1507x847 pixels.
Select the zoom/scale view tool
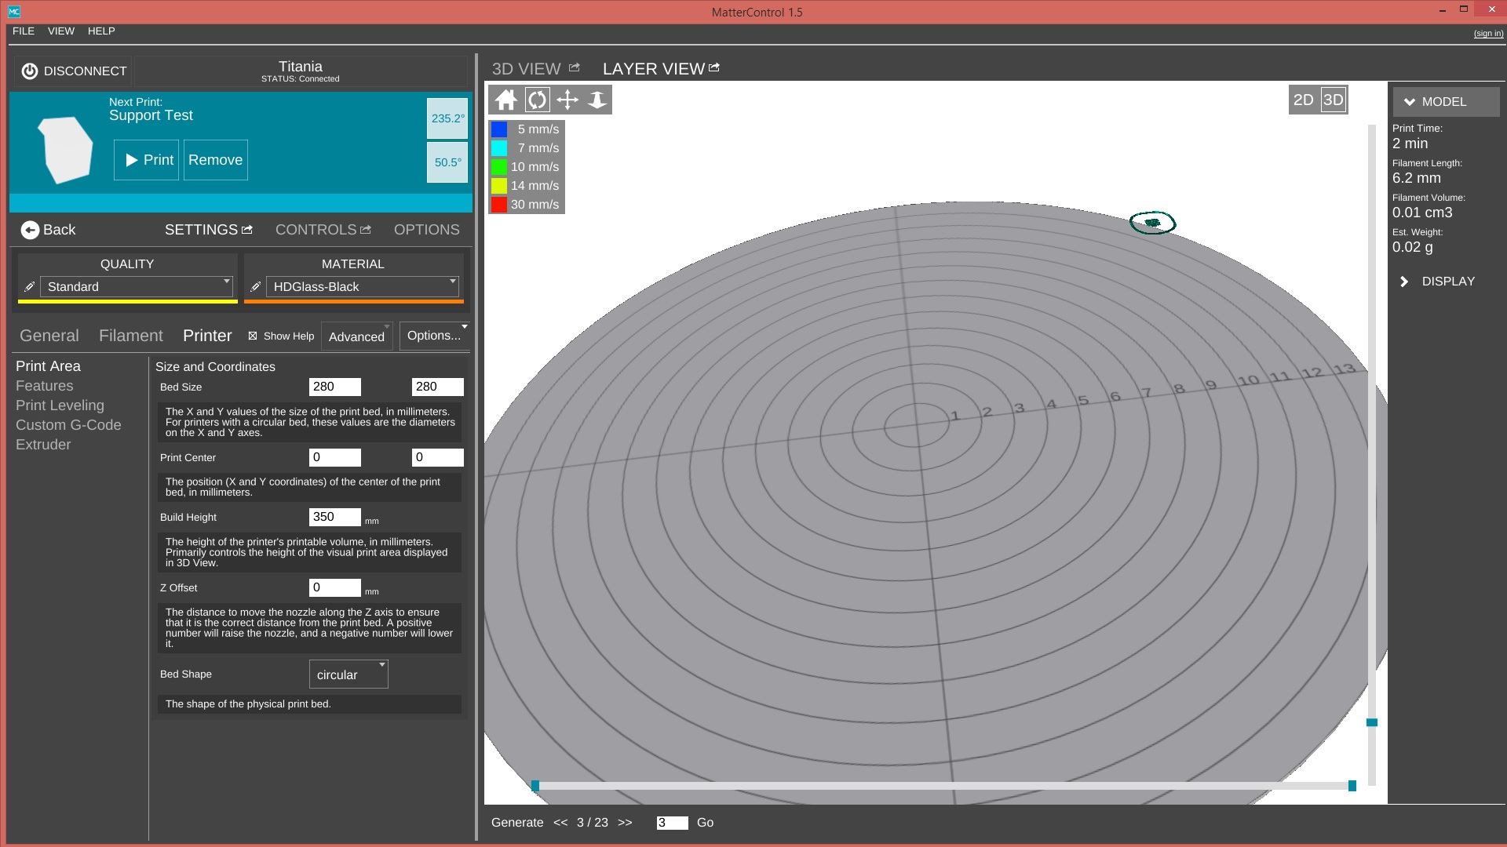pos(597,100)
